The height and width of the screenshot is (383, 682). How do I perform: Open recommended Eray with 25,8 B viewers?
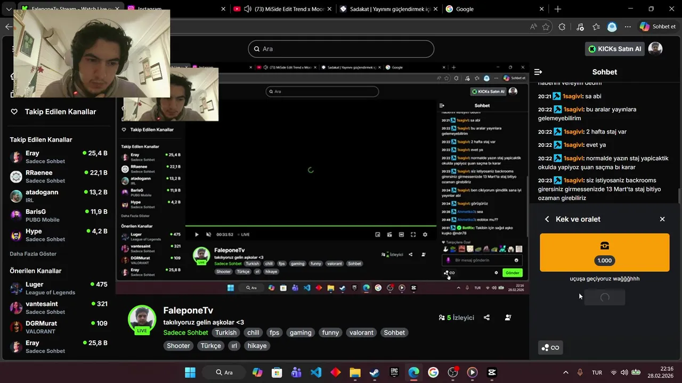[x=59, y=347]
